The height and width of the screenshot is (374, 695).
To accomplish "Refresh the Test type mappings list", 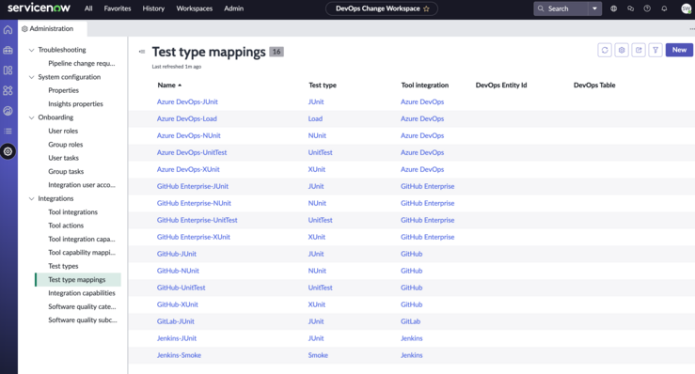I will [605, 50].
